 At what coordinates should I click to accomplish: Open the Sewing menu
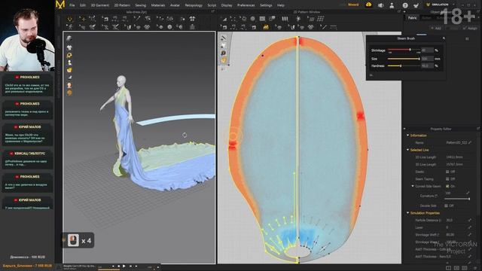coord(141,5)
